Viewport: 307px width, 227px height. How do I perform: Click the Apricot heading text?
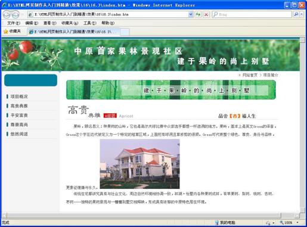tap(126, 116)
